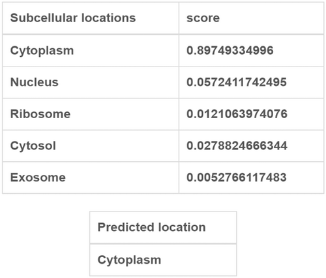The image size is (326, 278).
Task: Click the Ribosome score 0.0121063974076
Action: click(237, 114)
